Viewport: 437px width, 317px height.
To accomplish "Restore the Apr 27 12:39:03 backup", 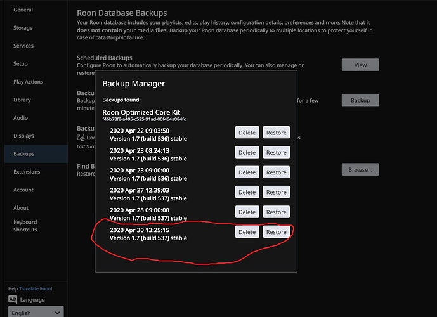I will pyautogui.click(x=276, y=192).
